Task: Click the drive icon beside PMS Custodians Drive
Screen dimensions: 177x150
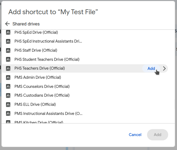Action: (8, 95)
